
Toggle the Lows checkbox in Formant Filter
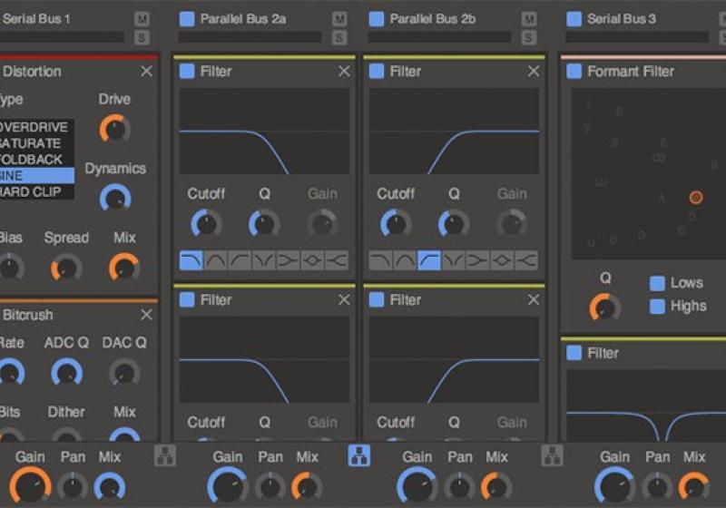click(x=657, y=283)
